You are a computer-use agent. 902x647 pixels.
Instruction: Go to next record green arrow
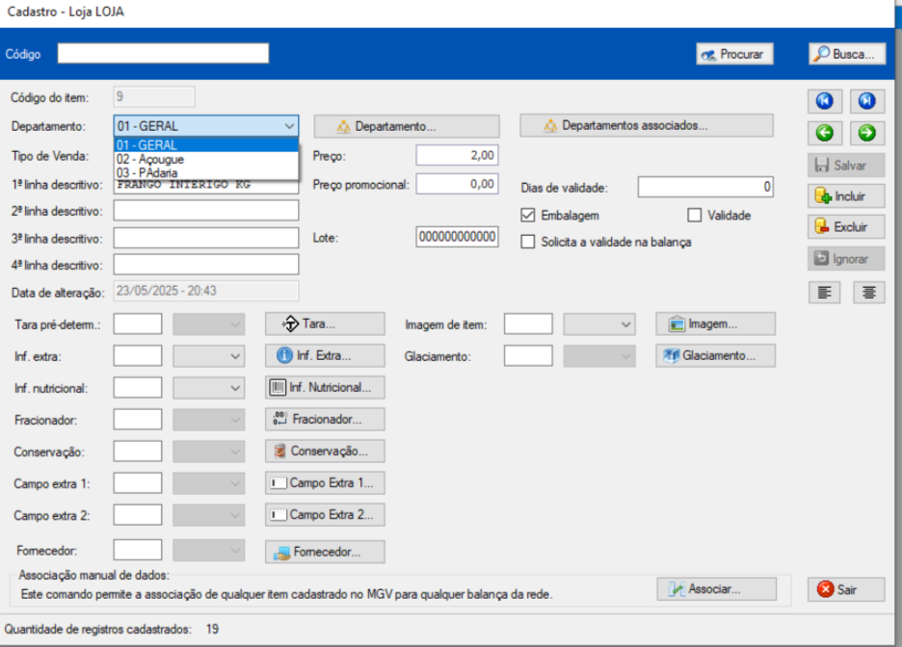[867, 133]
